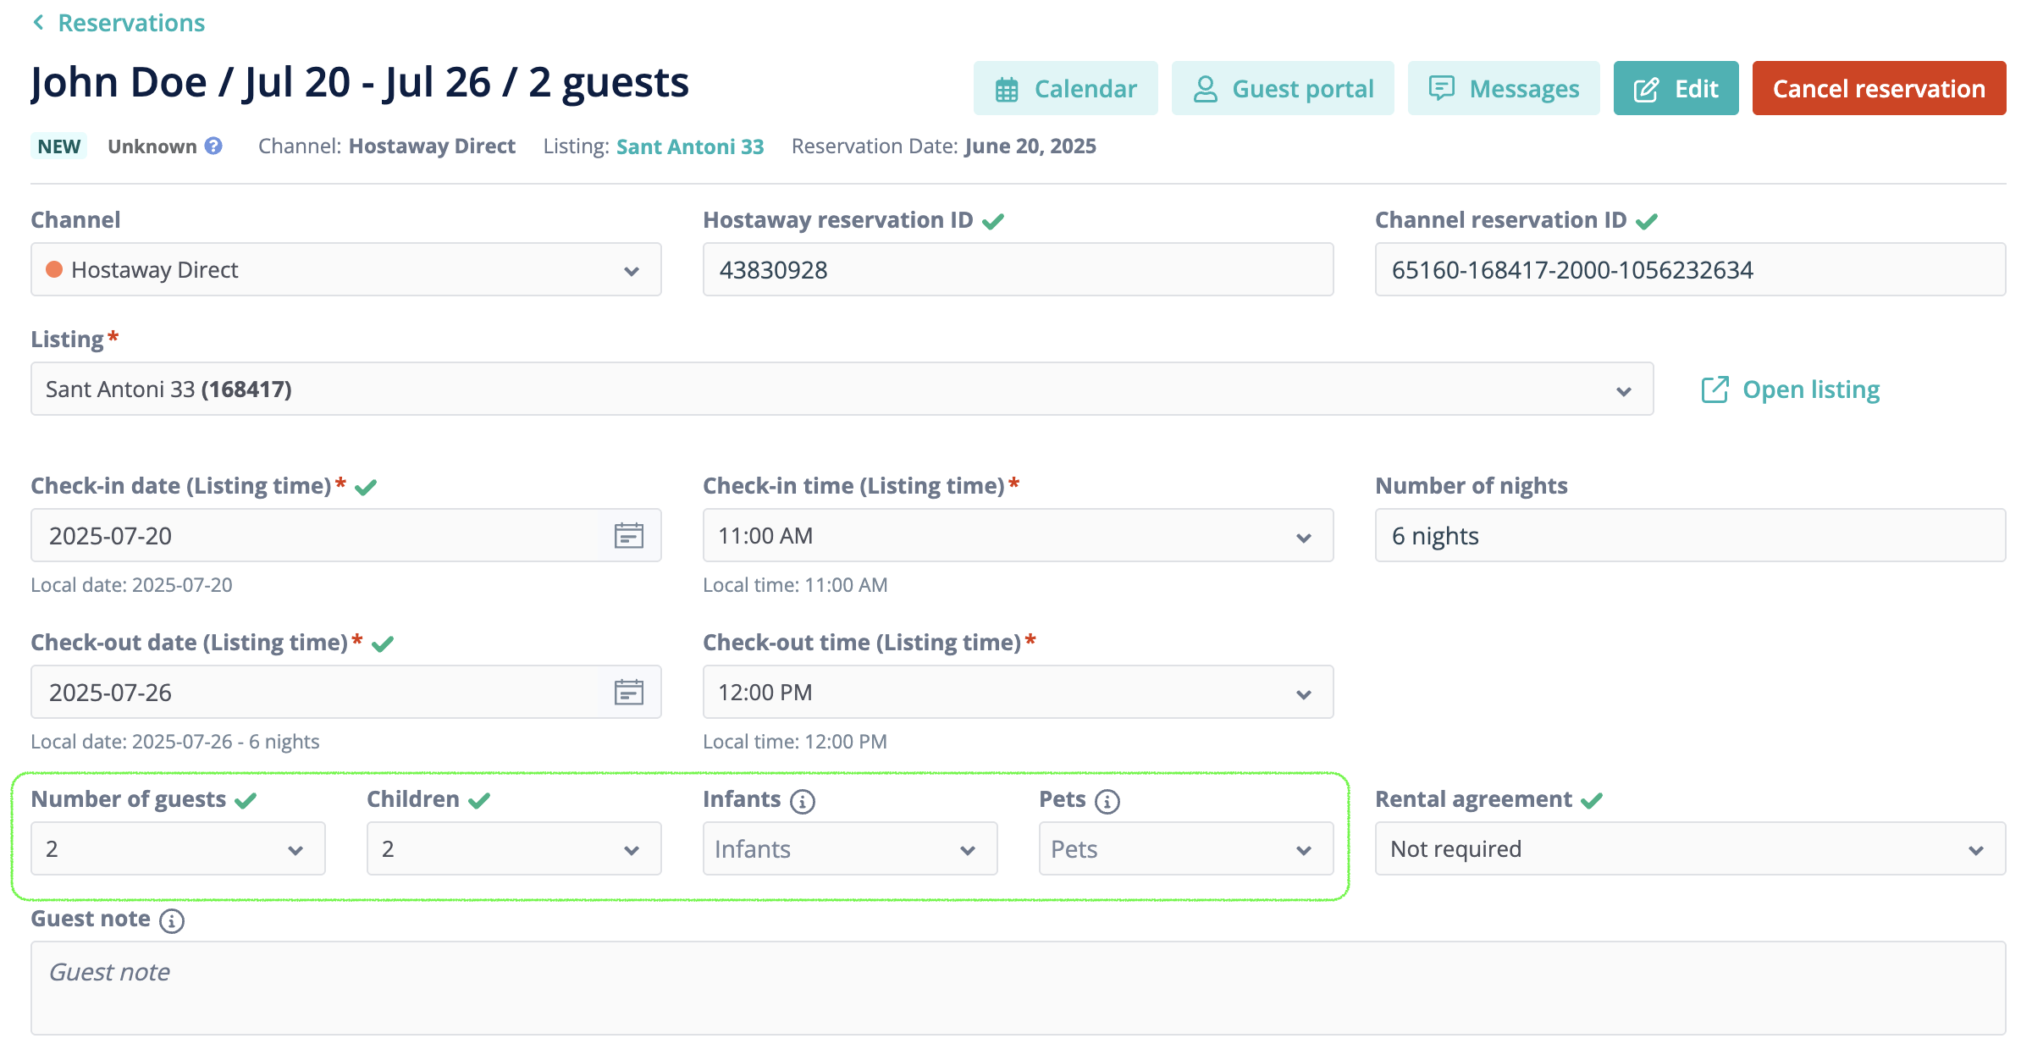Click the checkmark beside Rental agreement
Screen dimensions: 2032x1055
click(1592, 800)
